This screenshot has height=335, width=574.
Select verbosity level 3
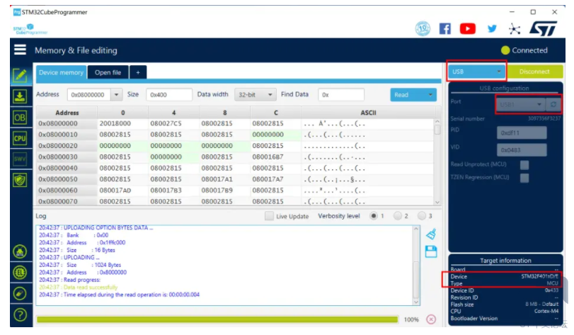pyautogui.click(x=422, y=216)
